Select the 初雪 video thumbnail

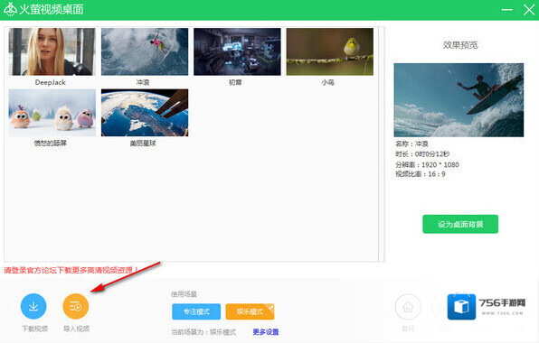click(x=237, y=51)
